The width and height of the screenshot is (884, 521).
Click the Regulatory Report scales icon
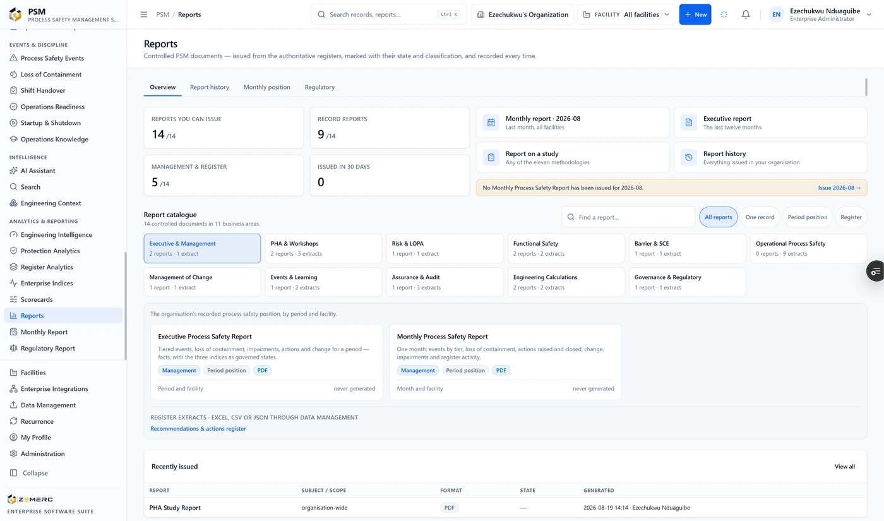[x=14, y=349]
